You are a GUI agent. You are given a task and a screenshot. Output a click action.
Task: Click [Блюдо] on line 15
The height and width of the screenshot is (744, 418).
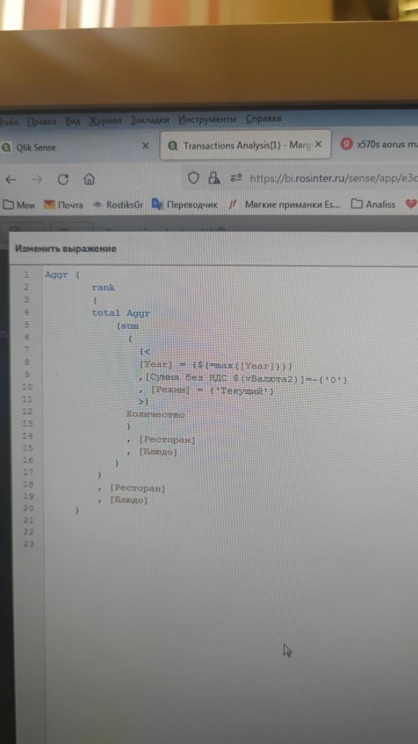tap(158, 452)
